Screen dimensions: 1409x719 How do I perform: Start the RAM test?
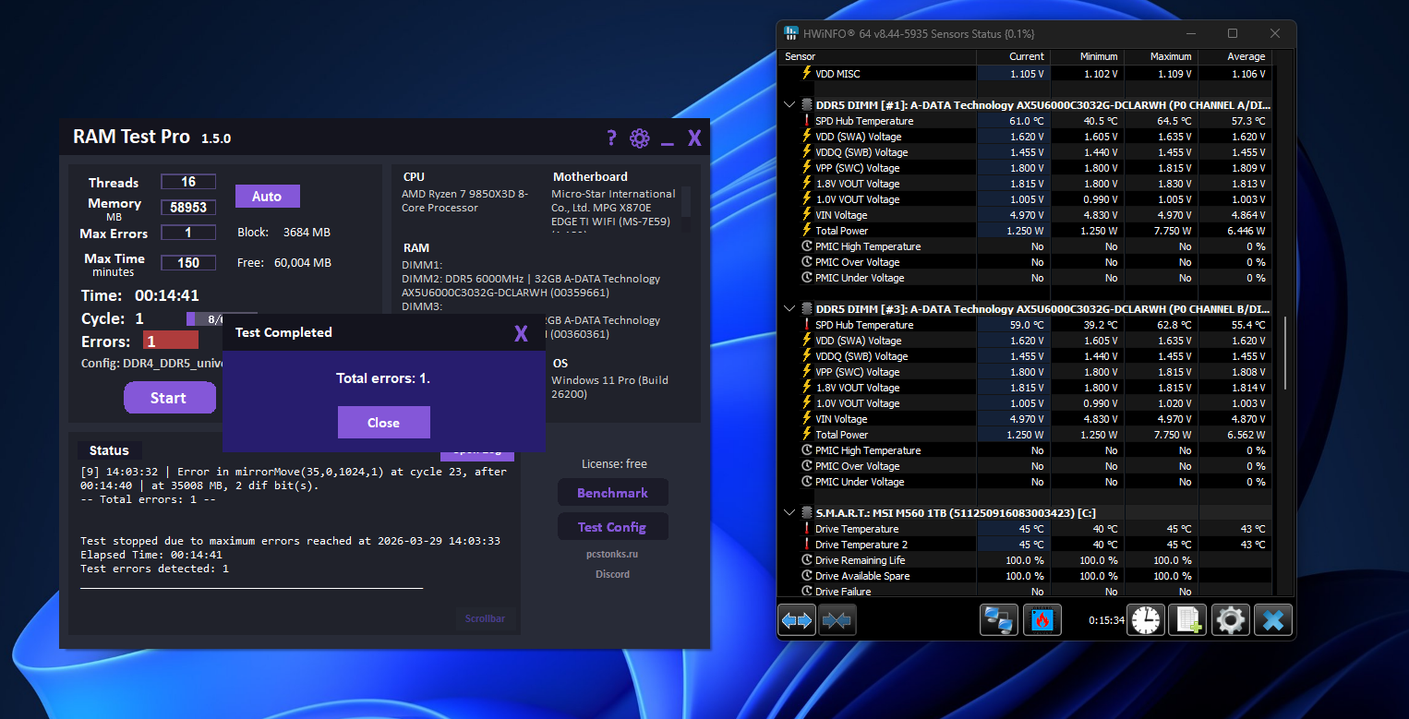coord(168,398)
